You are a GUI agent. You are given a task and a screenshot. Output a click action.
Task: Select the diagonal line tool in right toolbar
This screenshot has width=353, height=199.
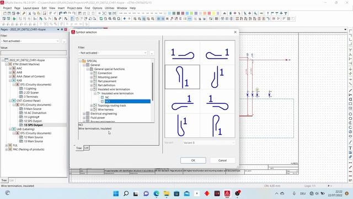(351, 91)
